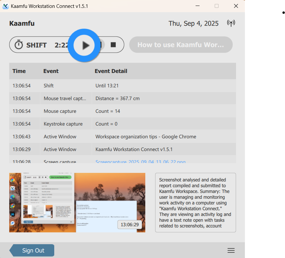
Task: Open the hamburger menu at bottom right
Action: point(231,250)
